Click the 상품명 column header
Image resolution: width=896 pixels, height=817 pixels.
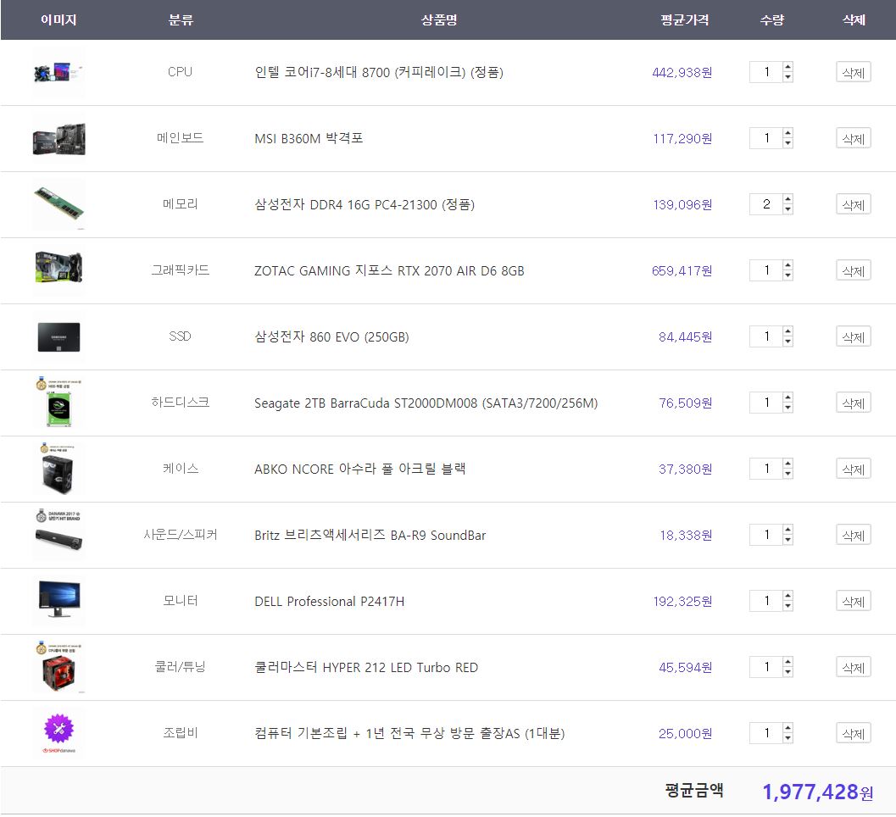pos(439,20)
